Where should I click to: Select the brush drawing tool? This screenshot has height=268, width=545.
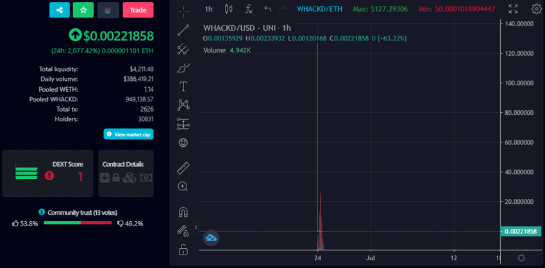pos(183,68)
